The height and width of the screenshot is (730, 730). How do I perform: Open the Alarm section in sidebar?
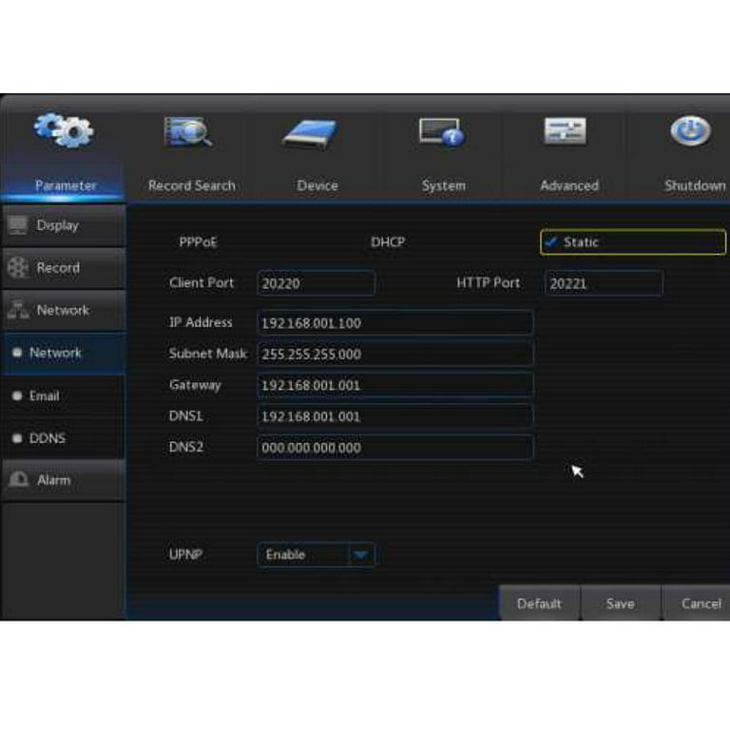coord(62,480)
